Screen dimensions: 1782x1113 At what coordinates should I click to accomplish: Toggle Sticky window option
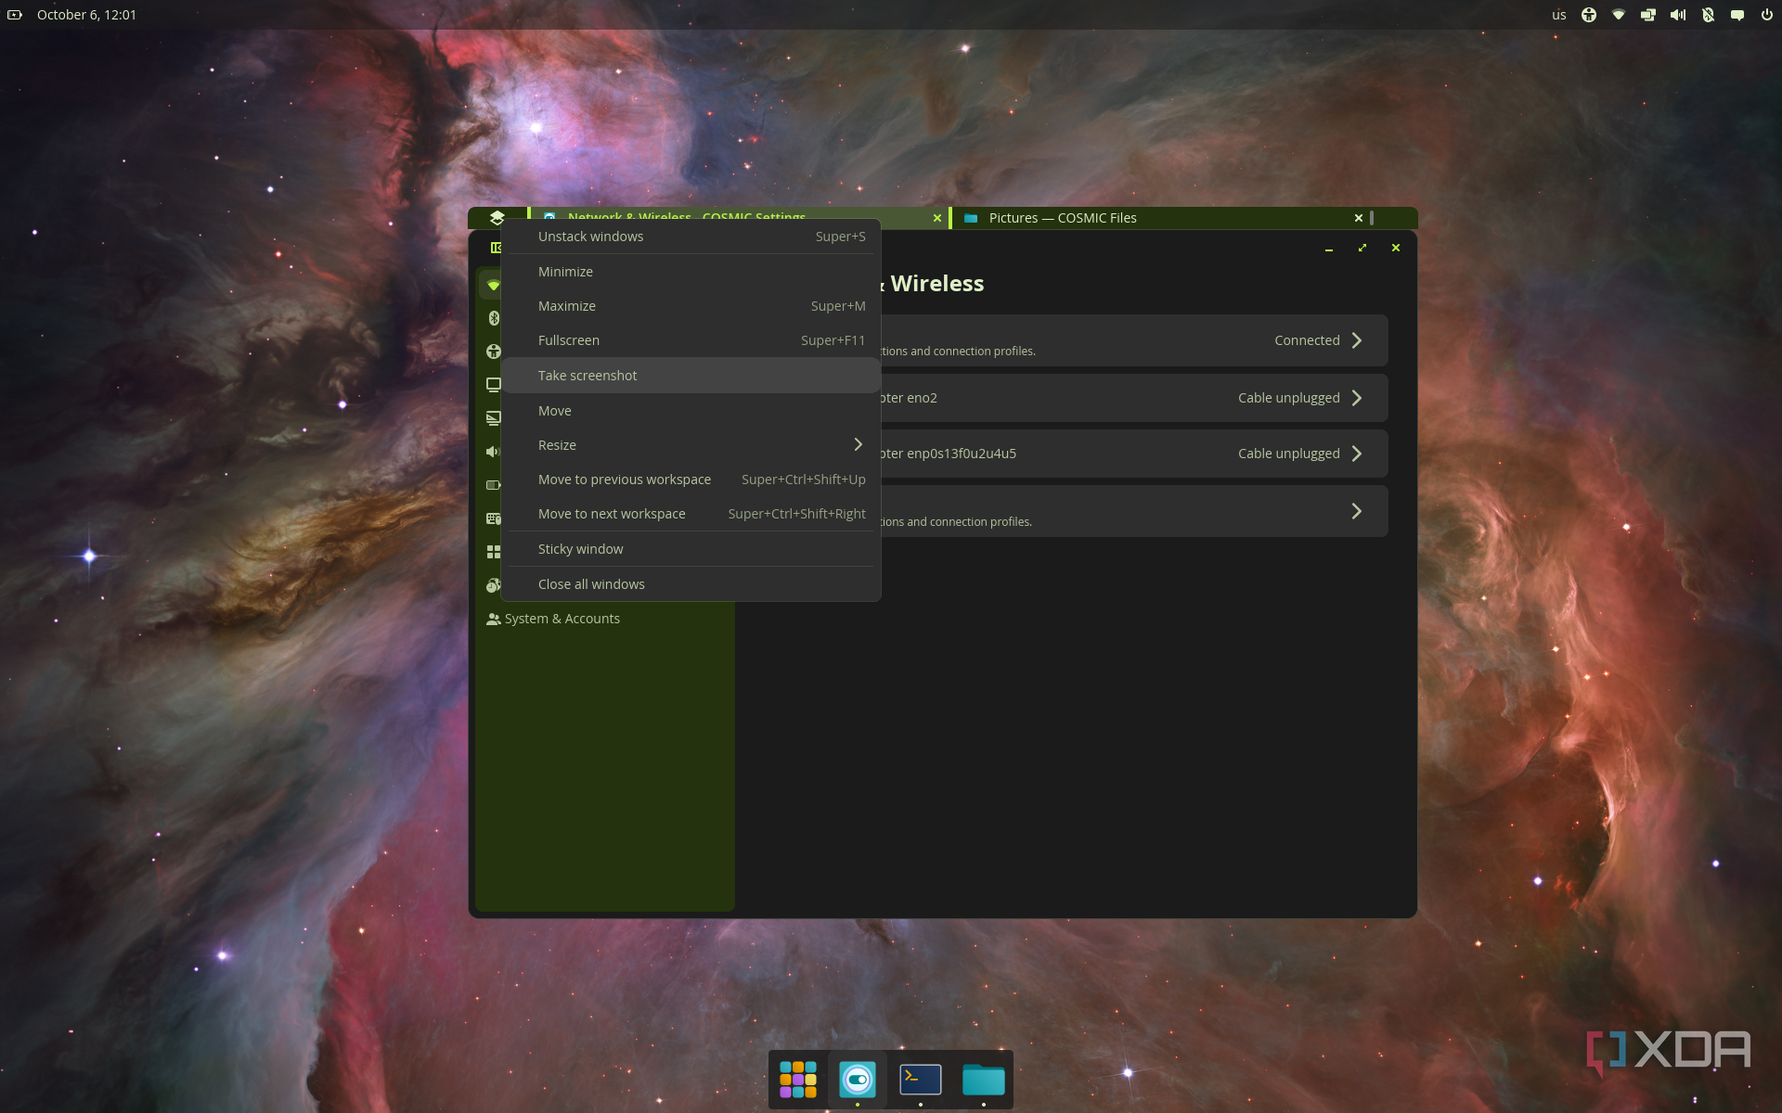(x=691, y=549)
